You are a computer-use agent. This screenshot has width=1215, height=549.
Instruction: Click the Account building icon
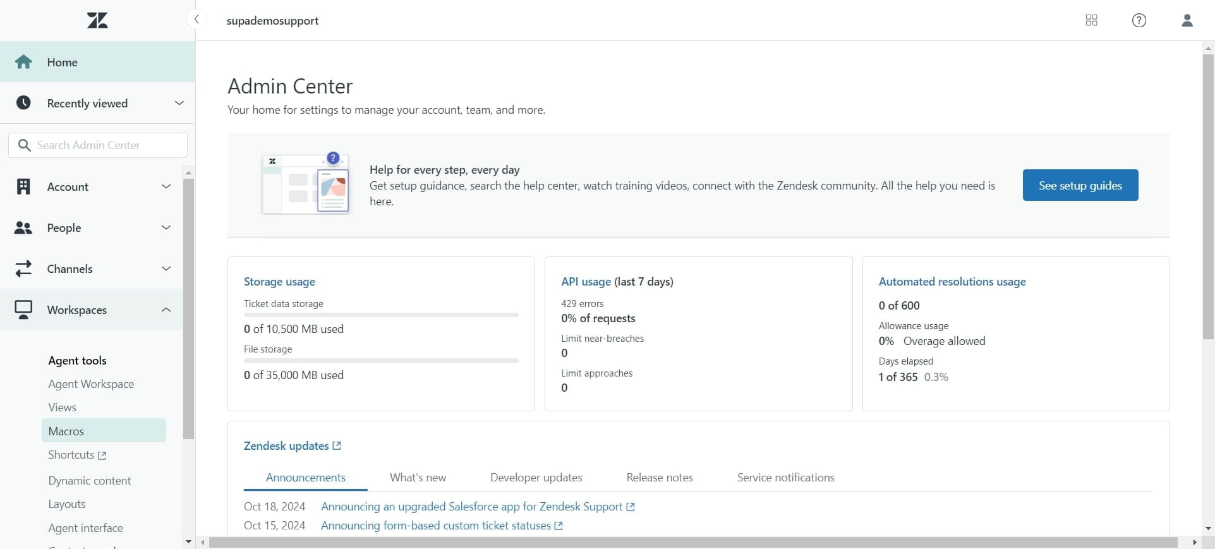23,186
